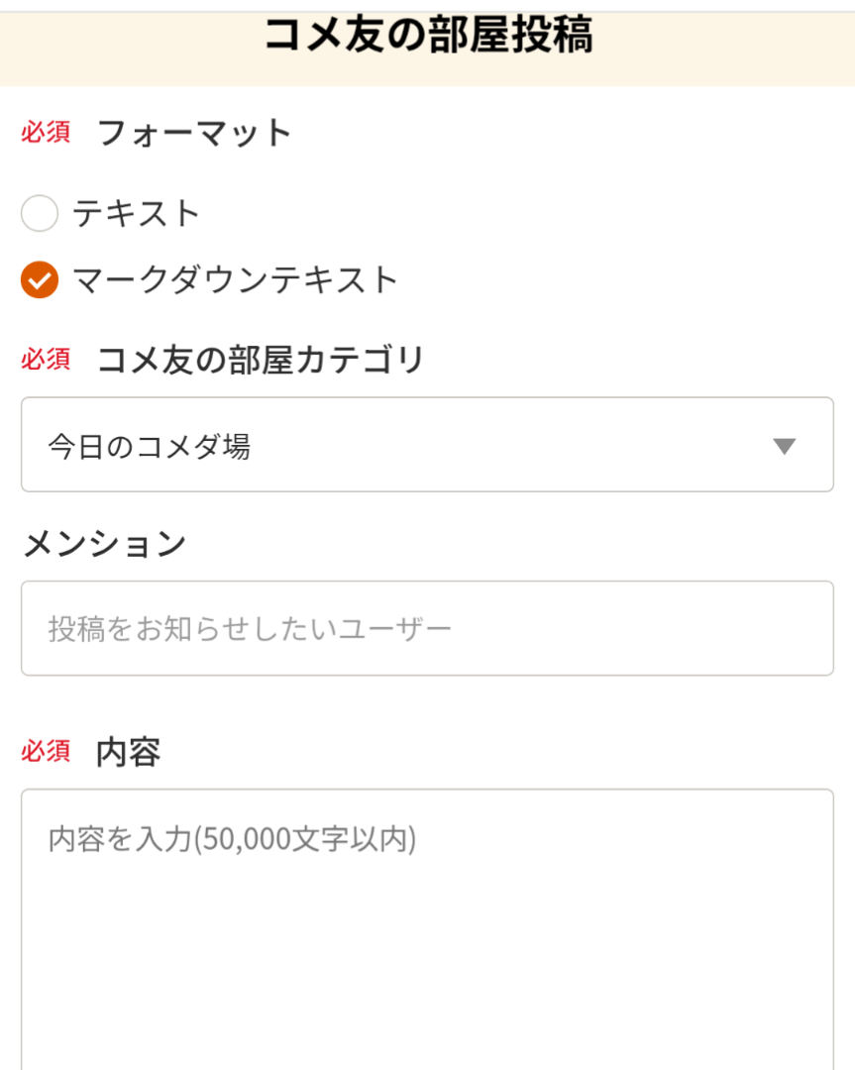Click the red 必須 badge beside フォーマット

(x=46, y=133)
